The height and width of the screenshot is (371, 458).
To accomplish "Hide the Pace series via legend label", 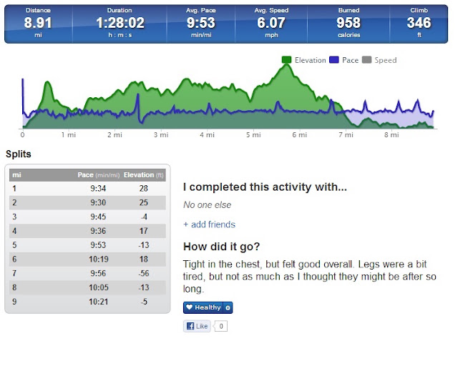I will (x=350, y=60).
